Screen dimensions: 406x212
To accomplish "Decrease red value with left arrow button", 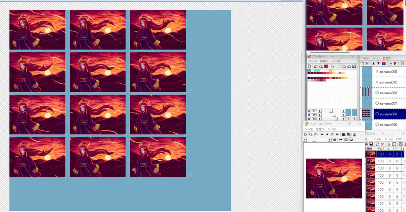I will click(x=319, y=111).
